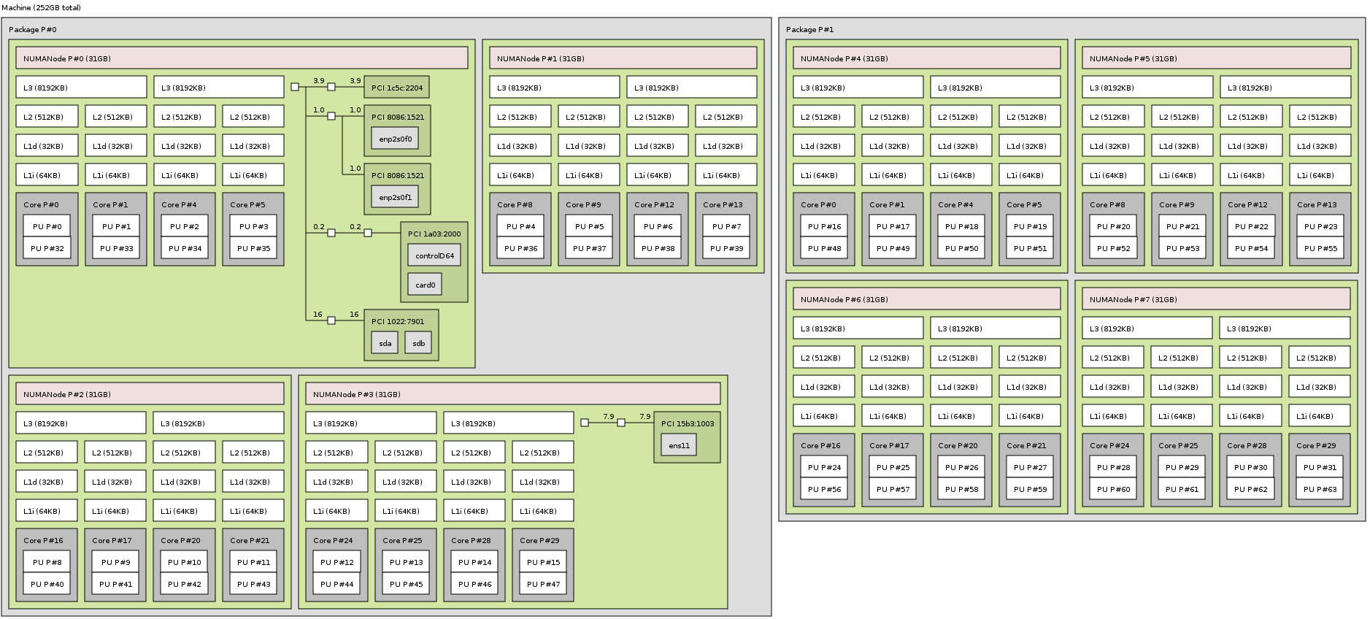Click the PU P#43 box
This screenshot has height=619, width=1370.
253,584
